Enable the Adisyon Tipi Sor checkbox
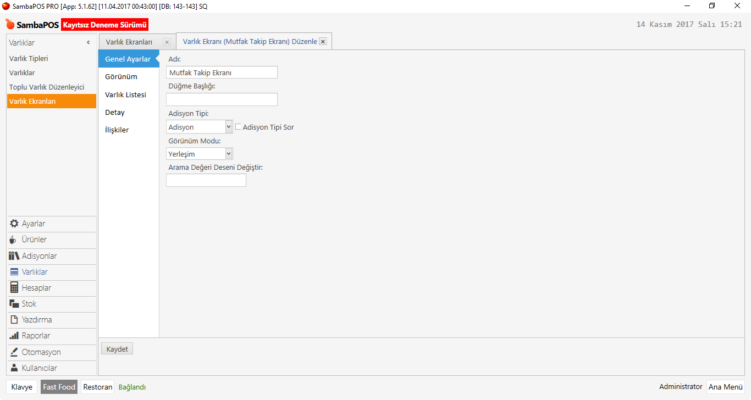This screenshot has height=400, width=751. pos(239,127)
